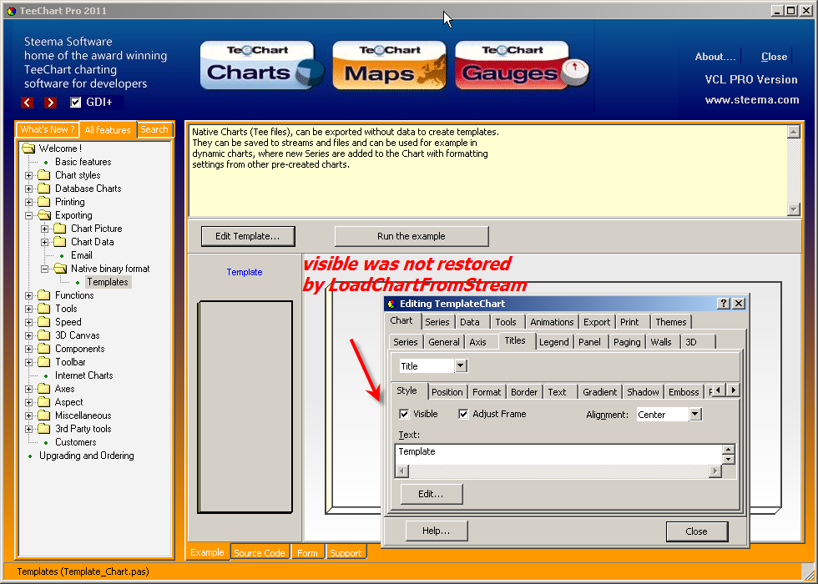Open the Emboss tab of title settings

(684, 392)
